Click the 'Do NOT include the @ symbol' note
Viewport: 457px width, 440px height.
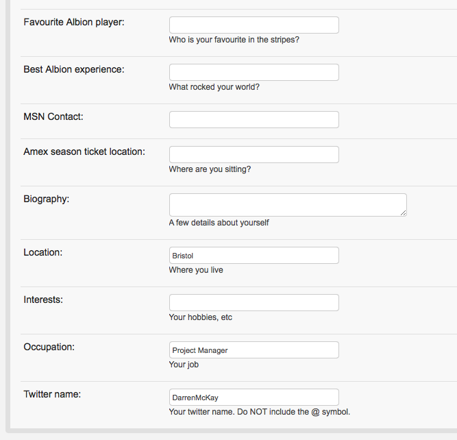[293, 412]
